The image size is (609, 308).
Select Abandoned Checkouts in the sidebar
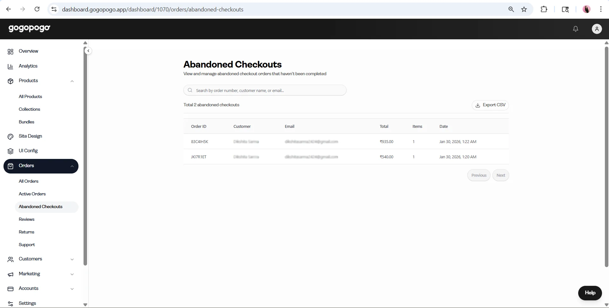coord(46,207)
